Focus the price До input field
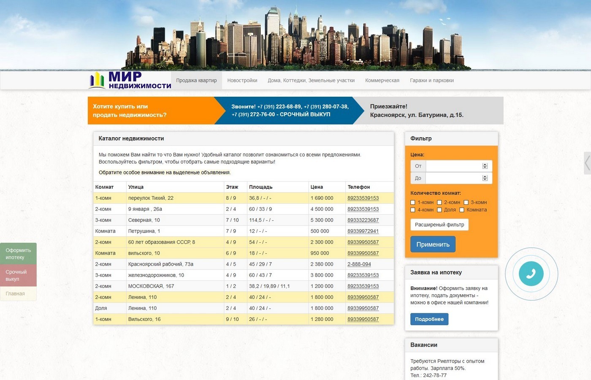The height and width of the screenshot is (380, 591). click(459, 178)
